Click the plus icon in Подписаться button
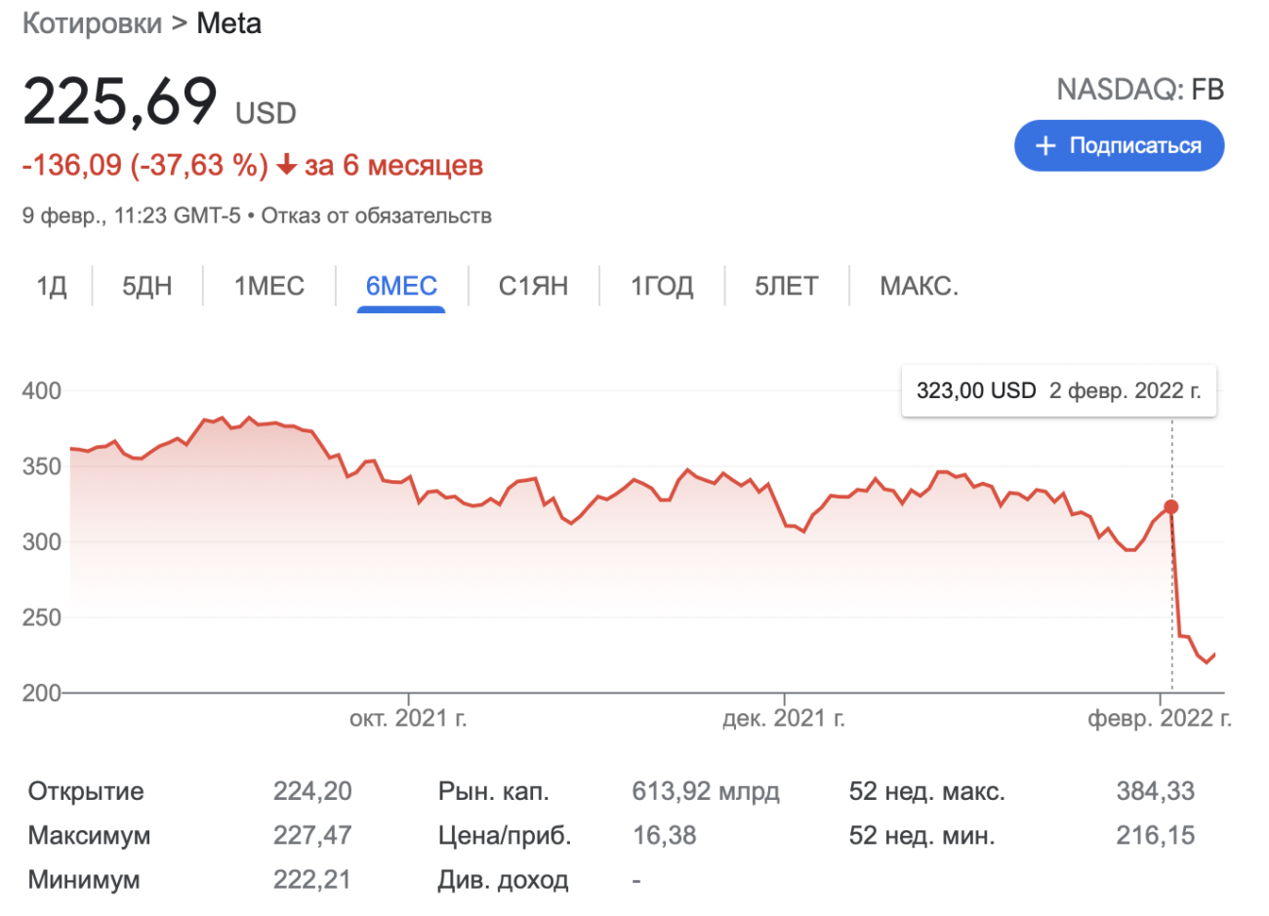Viewport: 1269px width, 916px height. tap(1045, 145)
